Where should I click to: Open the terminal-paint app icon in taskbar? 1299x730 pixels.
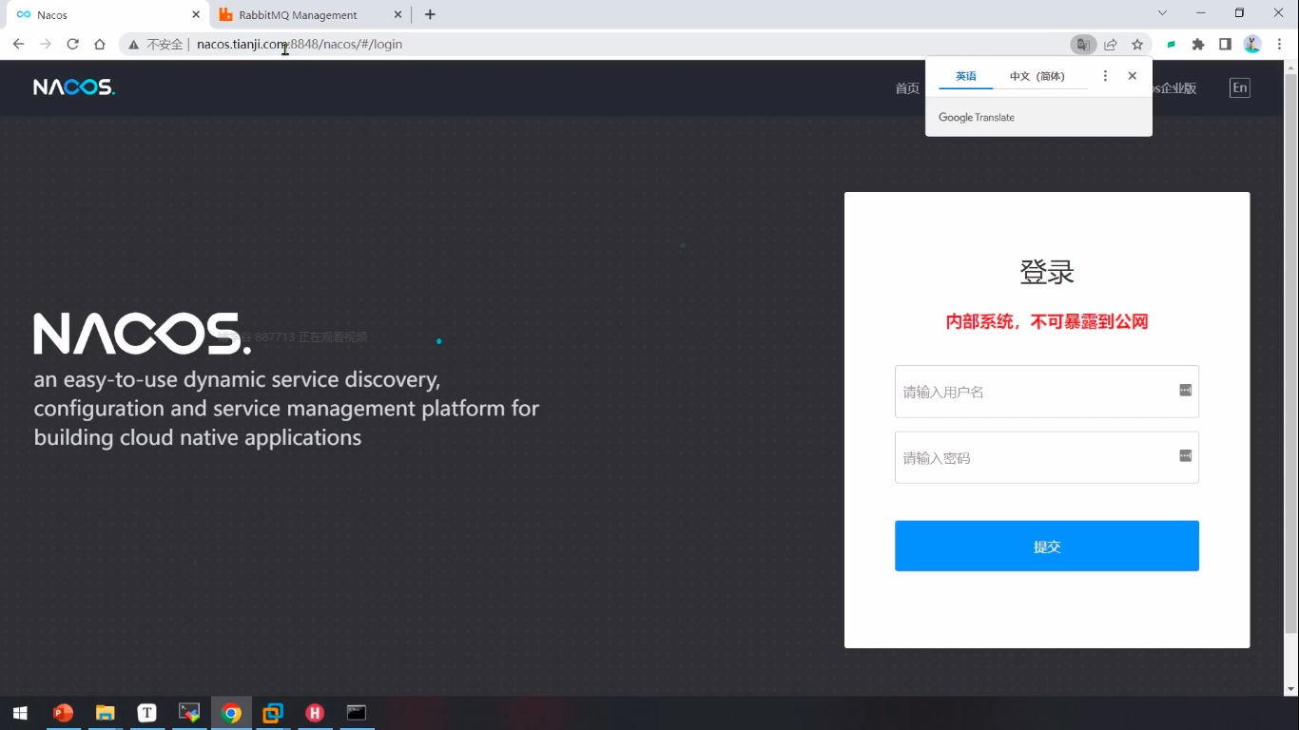tap(189, 713)
